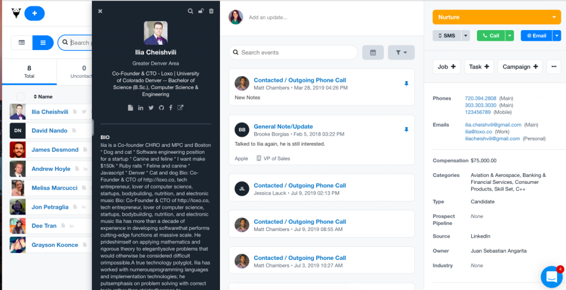Open the GitHub profile icon

[x=161, y=107]
